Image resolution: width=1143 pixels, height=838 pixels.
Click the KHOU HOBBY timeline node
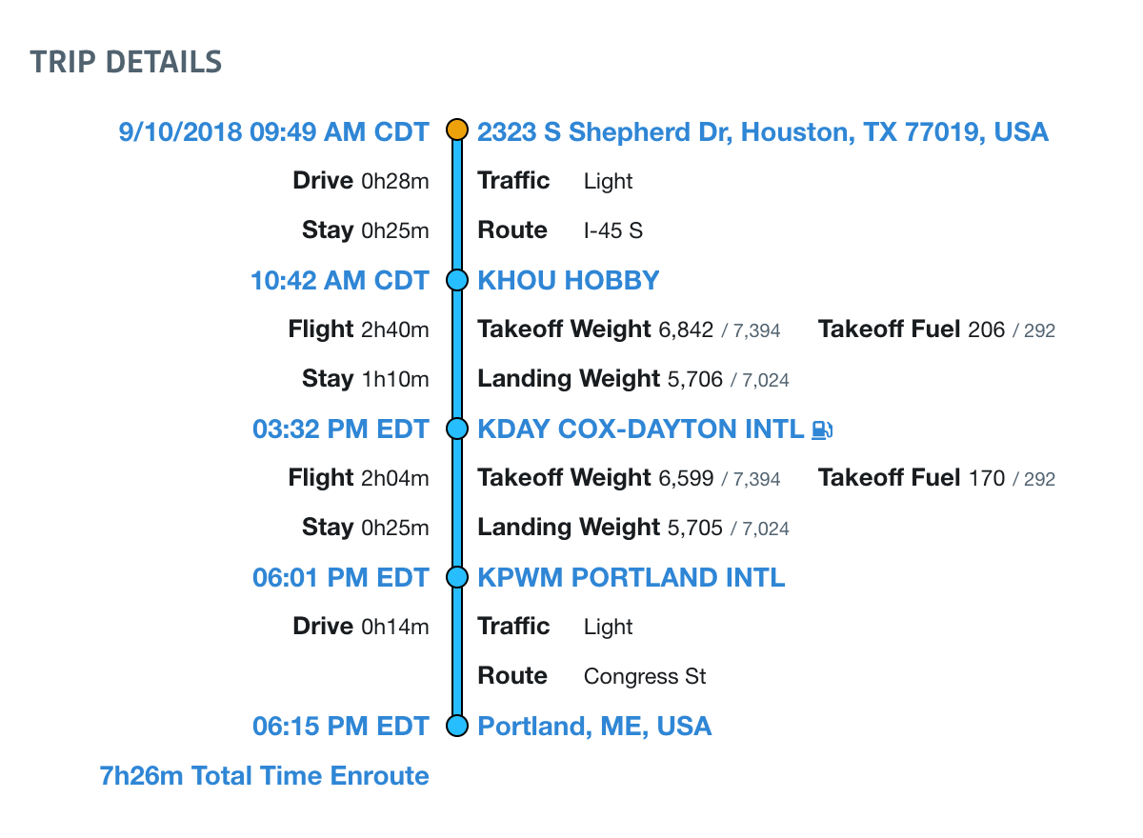458,280
